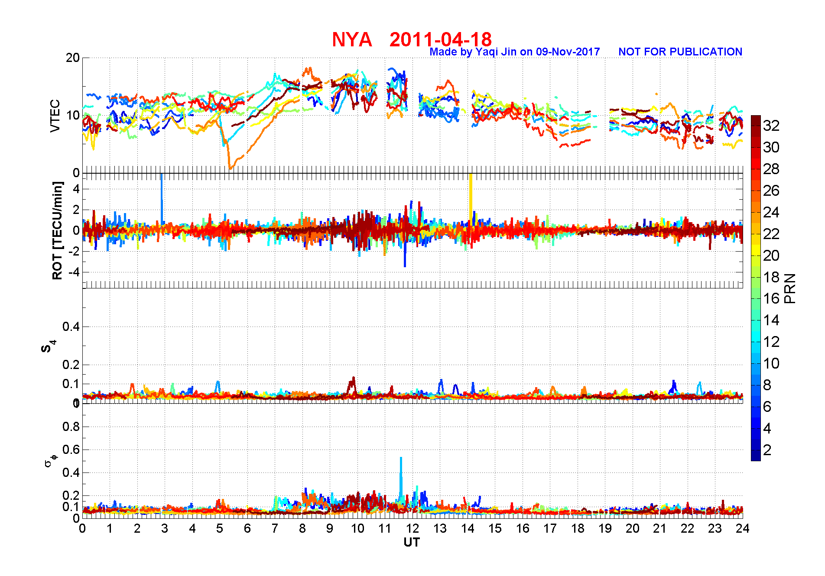The width and height of the screenshot is (825, 576).
Task: Select the "VTEC" y-axis label
Action: click(55, 116)
